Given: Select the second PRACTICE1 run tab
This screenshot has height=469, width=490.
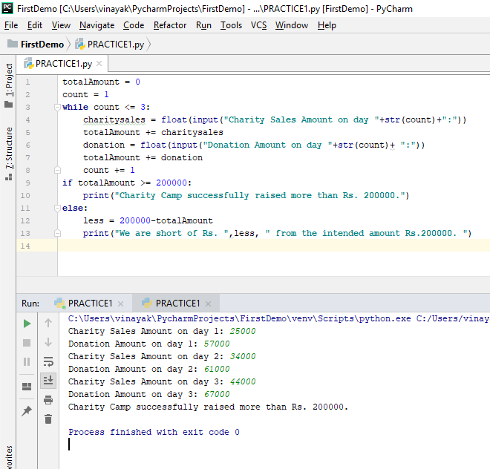Looking at the screenshot, I should (177, 303).
